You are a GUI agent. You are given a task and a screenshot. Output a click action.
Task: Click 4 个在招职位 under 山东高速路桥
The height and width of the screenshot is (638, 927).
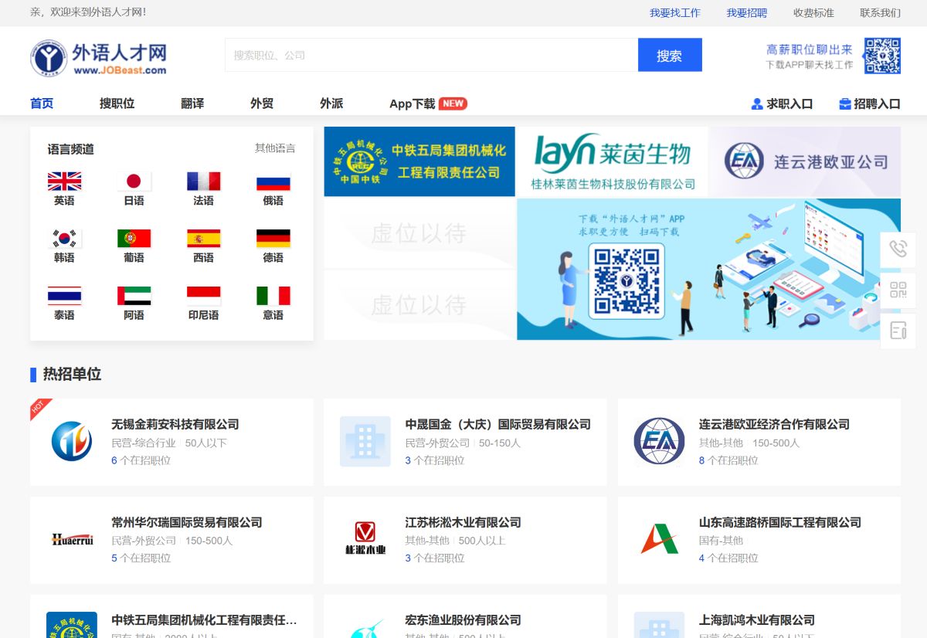point(728,558)
